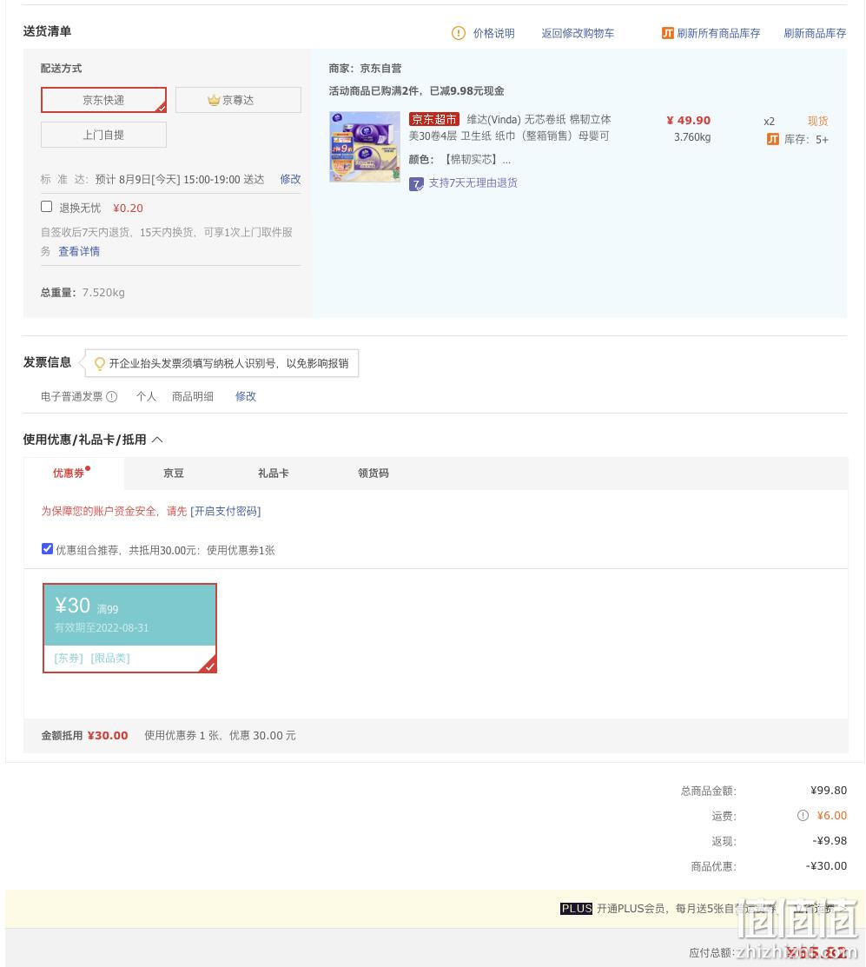This screenshot has width=866, height=967.
Task: Click the price explanation warning icon
Action: coord(458,33)
